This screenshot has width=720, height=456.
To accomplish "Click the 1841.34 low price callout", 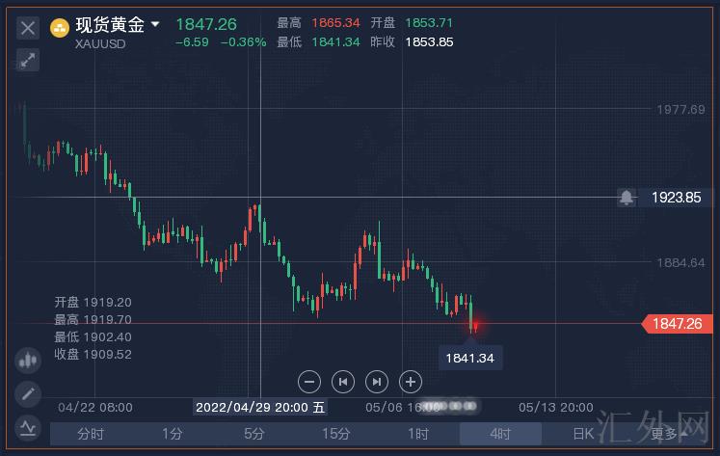I will 469,359.
